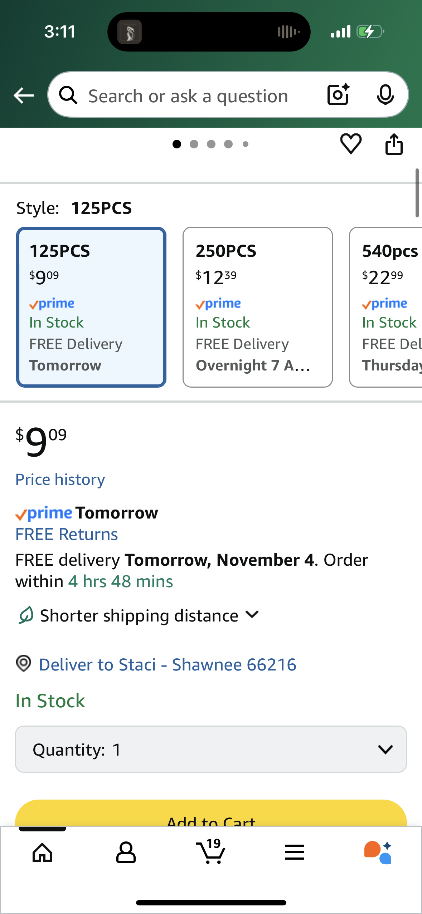Viewport: 422px width, 914px height.
Task: Tap the share icon
Action: 394,144
